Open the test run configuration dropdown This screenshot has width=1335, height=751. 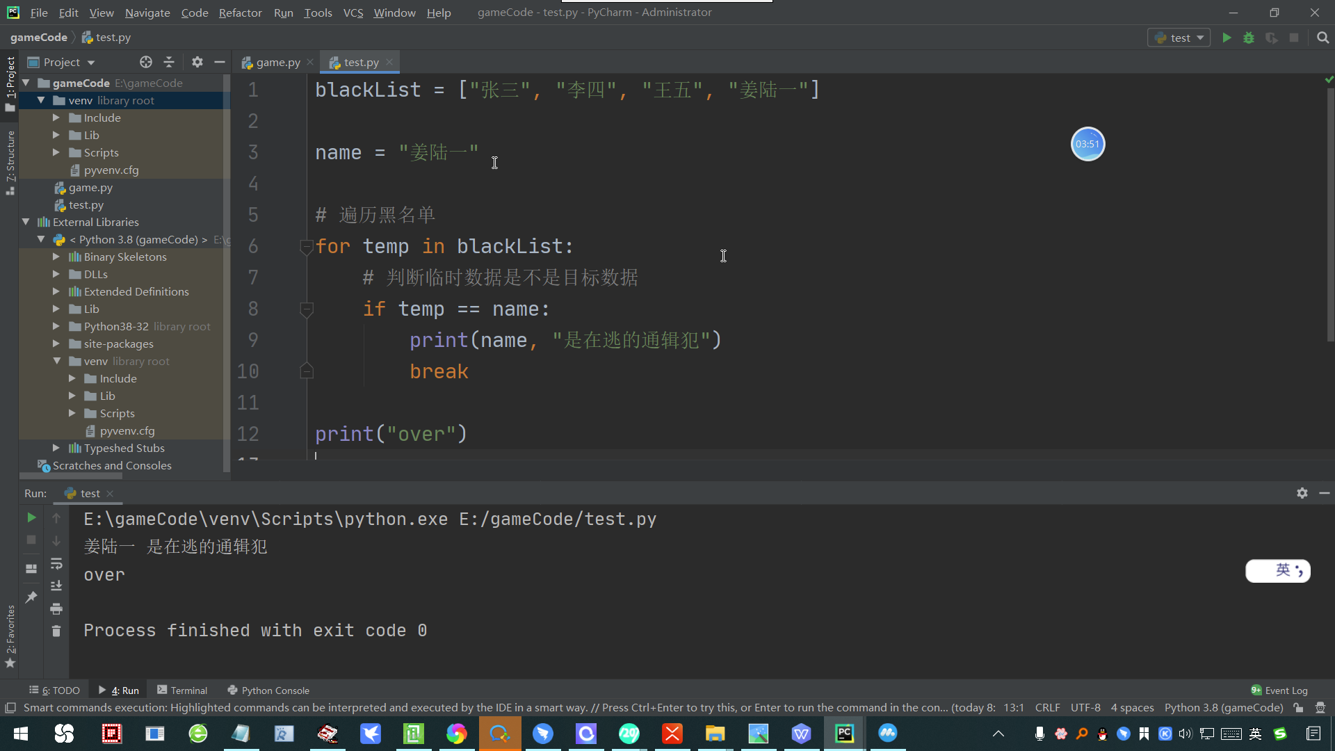(1179, 38)
